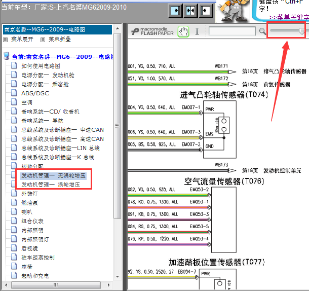The width and height of the screenshot is (309, 291).
Task: Select the root node 当前:南京名爵--MG6--2009--电路图
Action: point(63,57)
